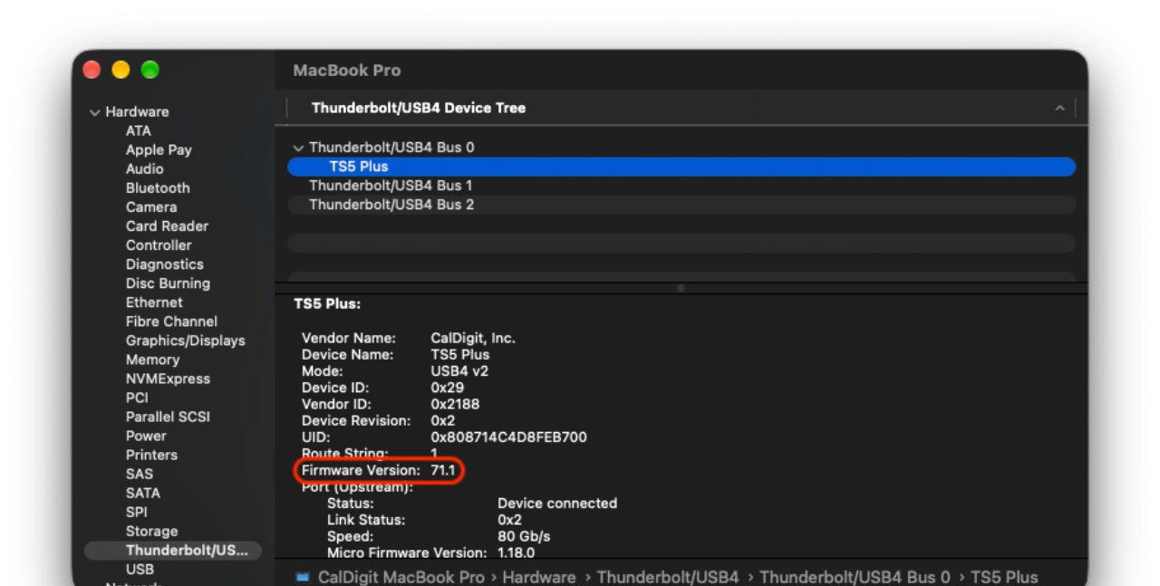Select Printers in the sidebar
This screenshot has width=1160, height=586.
tap(151, 454)
